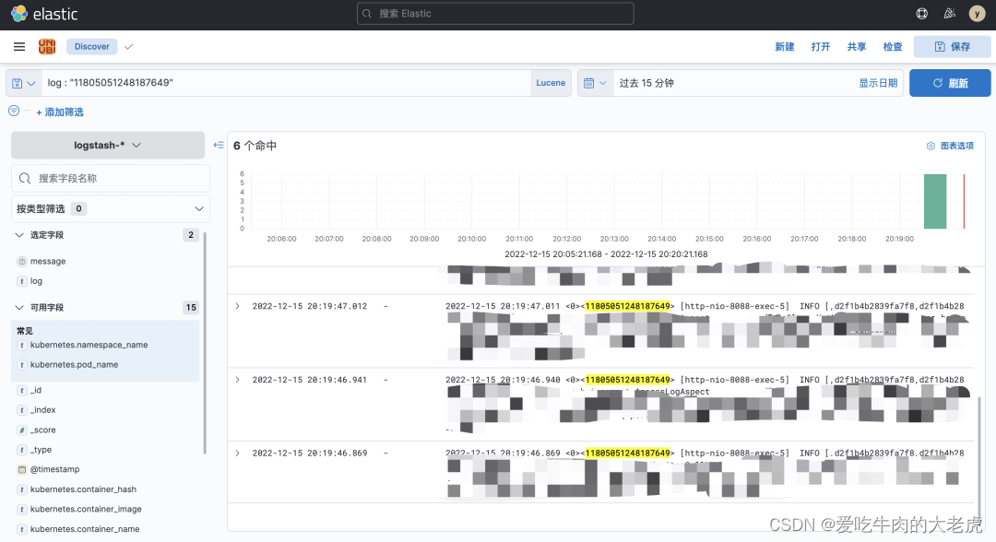Click kubernetes.pod_name field type icon

(x=22, y=365)
